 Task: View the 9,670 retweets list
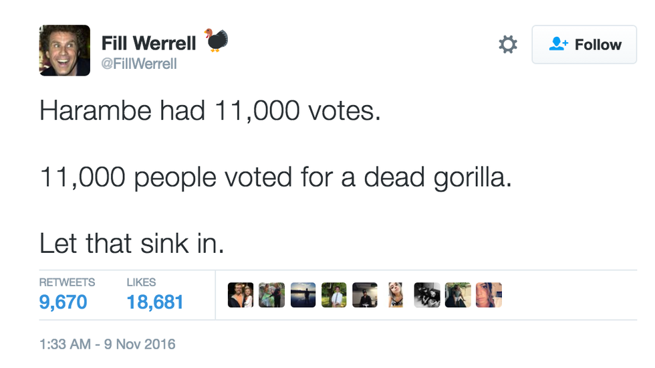(x=63, y=302)
